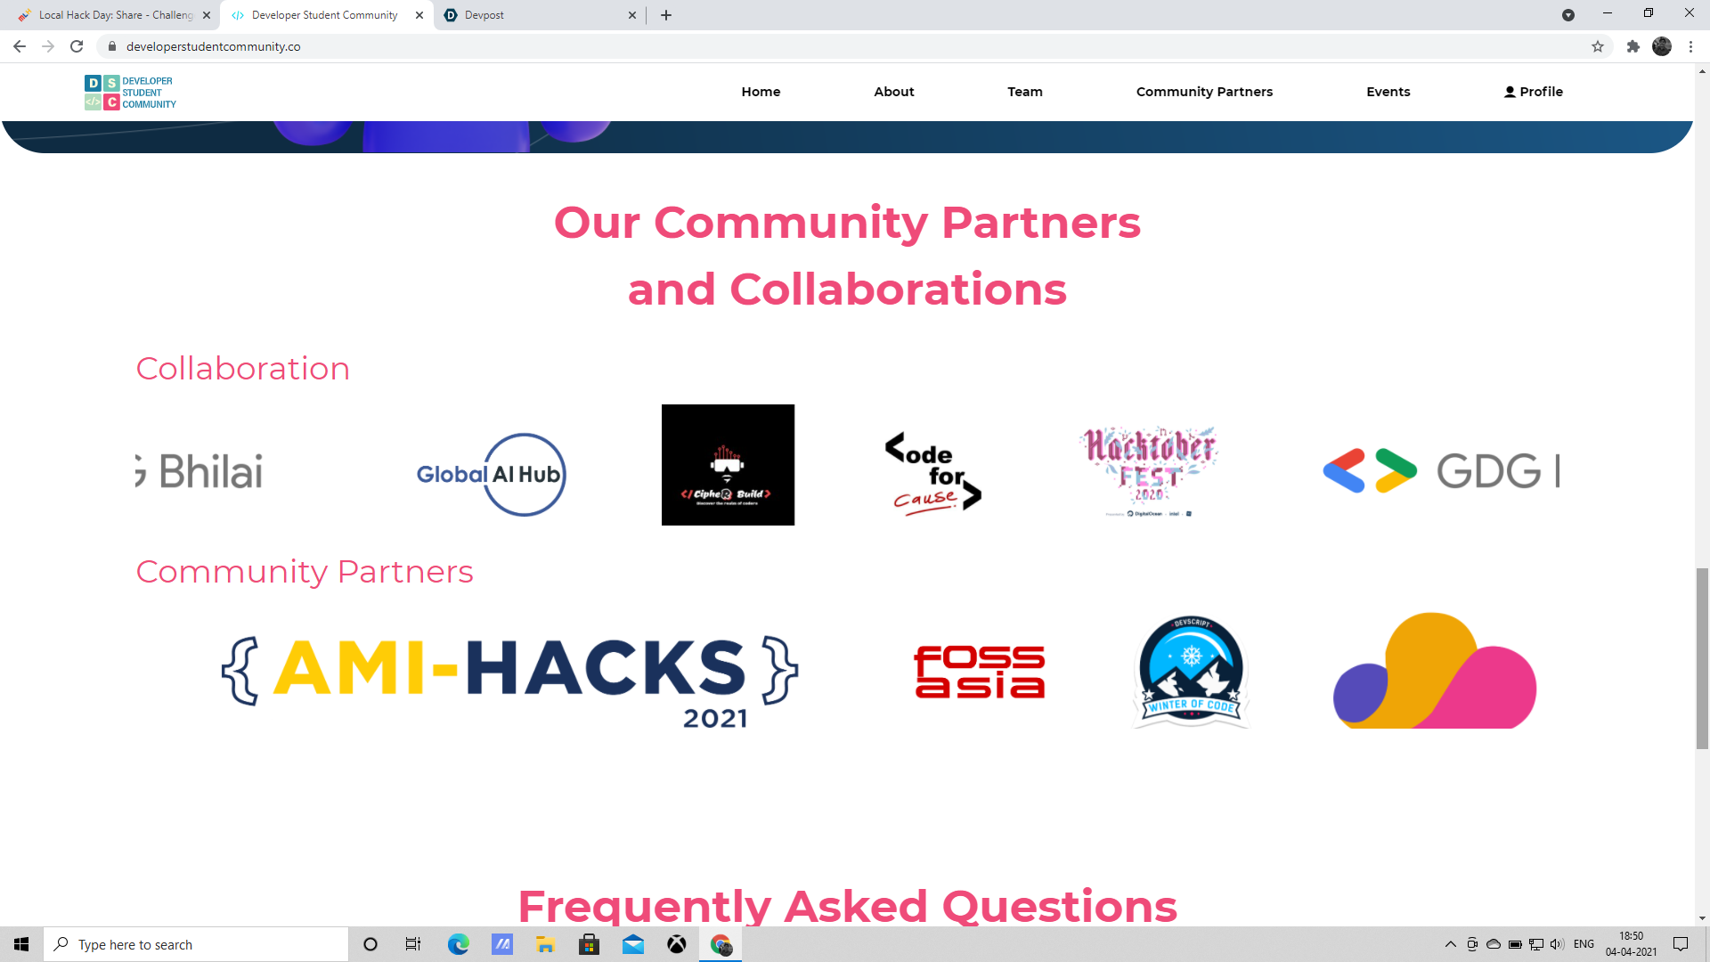Open the Profile nav link
1710x962 pixels.
[1533, 92]
